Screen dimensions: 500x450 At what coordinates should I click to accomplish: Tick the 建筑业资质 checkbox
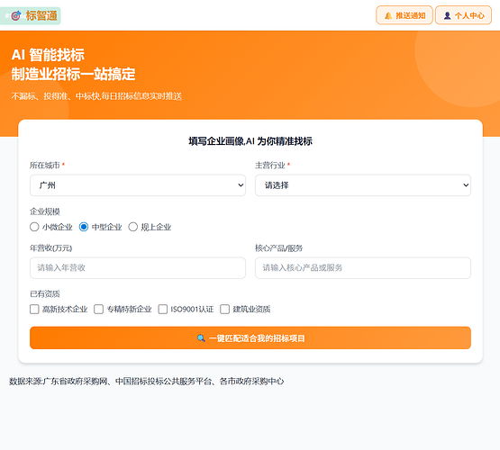[x=225, y=310]
